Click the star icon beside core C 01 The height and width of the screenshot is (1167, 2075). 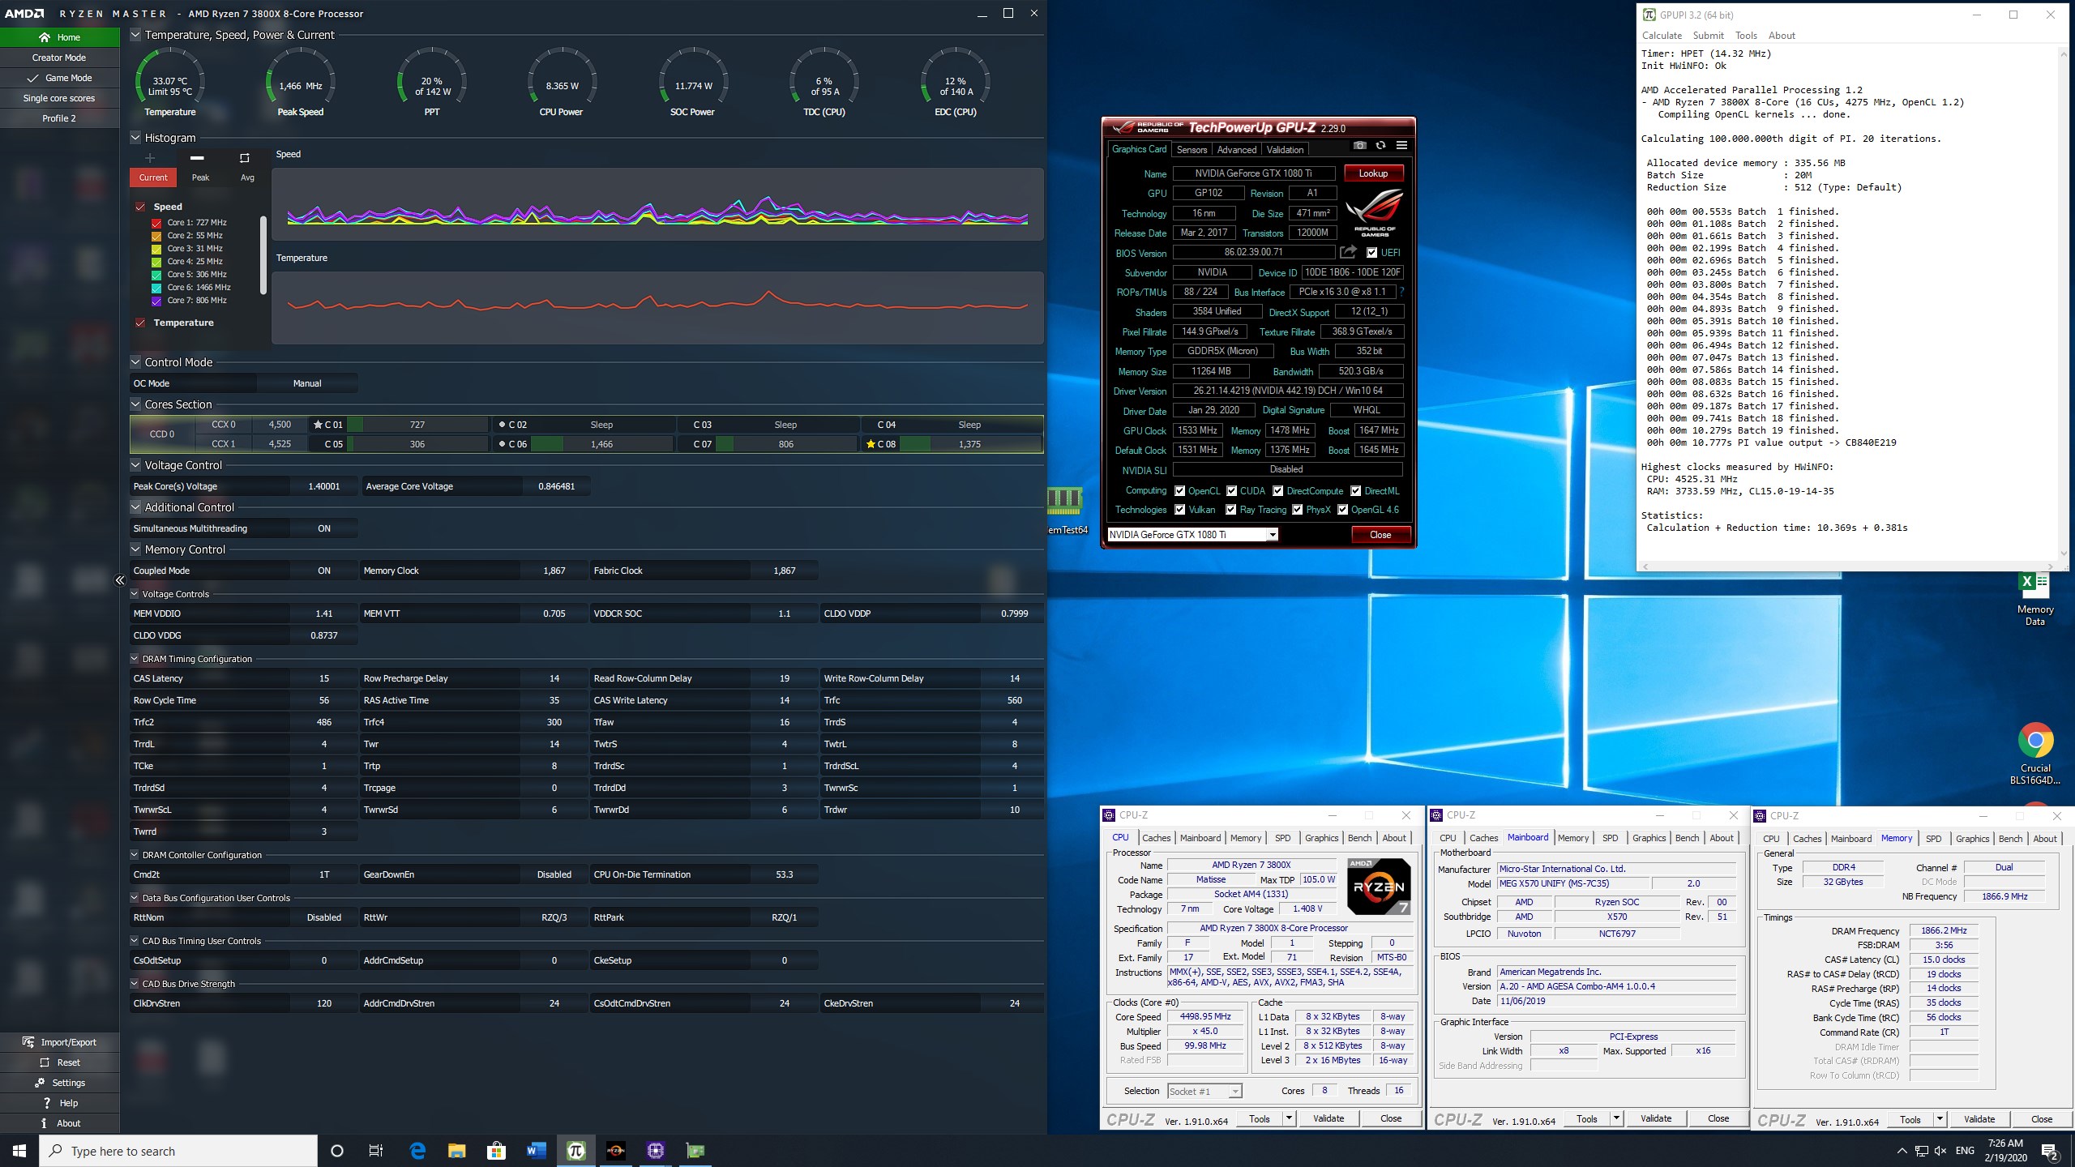318,425
